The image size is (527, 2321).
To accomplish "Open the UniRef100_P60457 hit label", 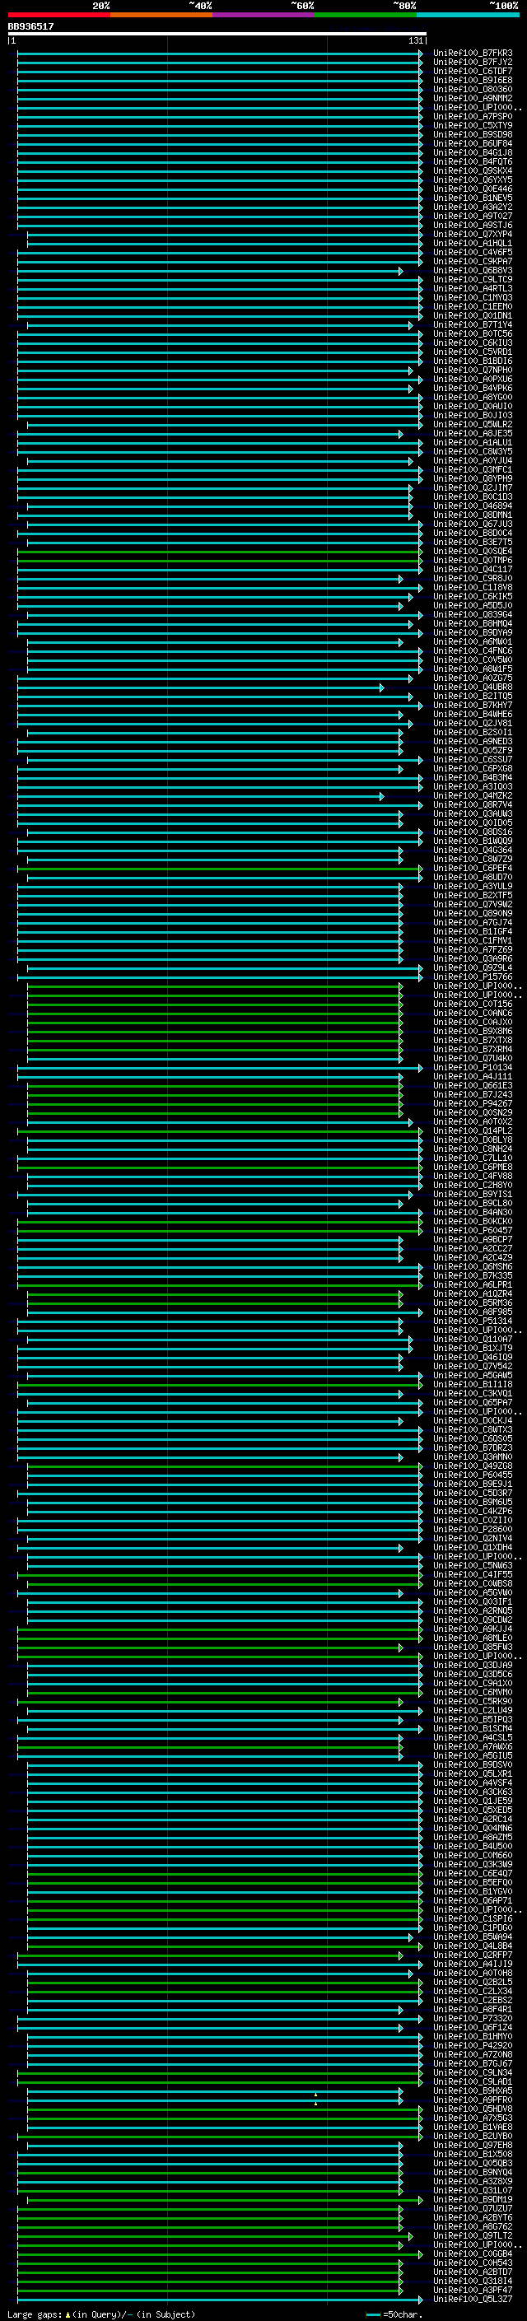I will click(x=472, y=1231).
